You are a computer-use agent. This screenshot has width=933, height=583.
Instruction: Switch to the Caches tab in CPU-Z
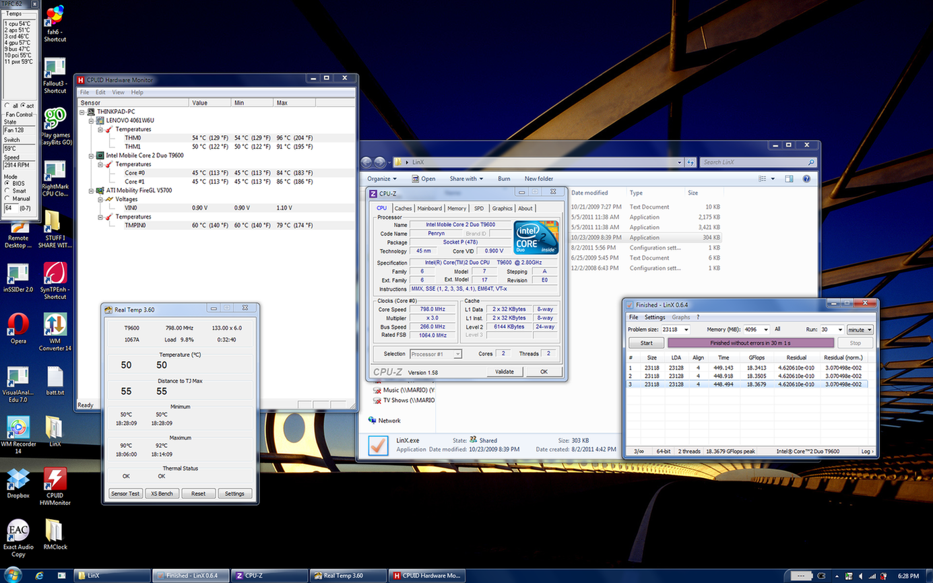pos(403,209)
